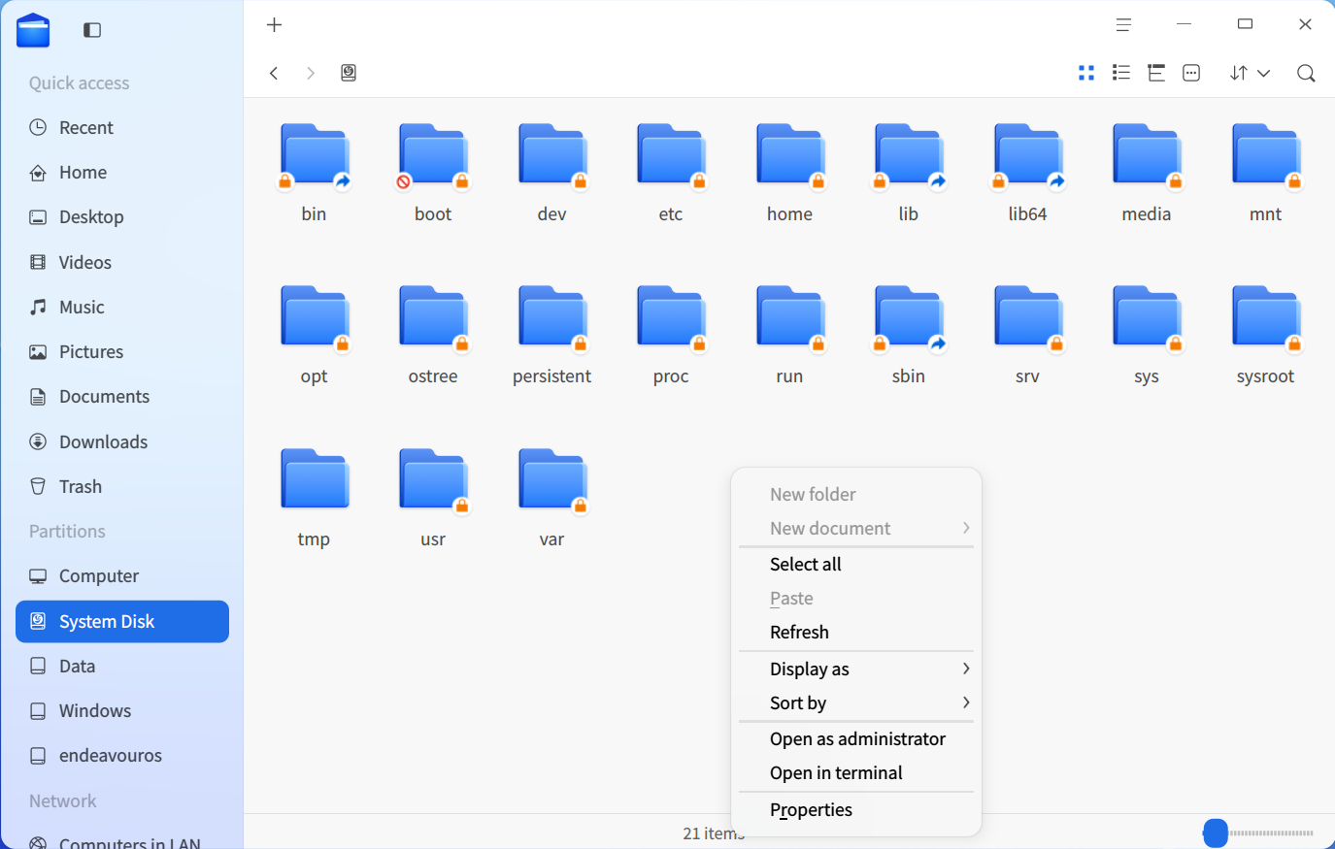The image size is (1335, 849).
Task: Switch to tree view
Action: coord(1156,73)
